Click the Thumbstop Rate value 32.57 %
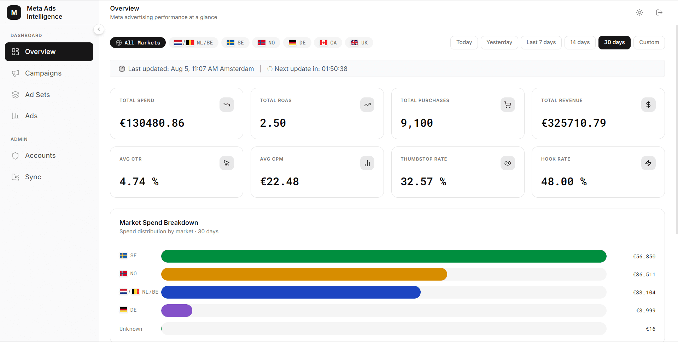The image size is (678, 342). click(423, 182)
